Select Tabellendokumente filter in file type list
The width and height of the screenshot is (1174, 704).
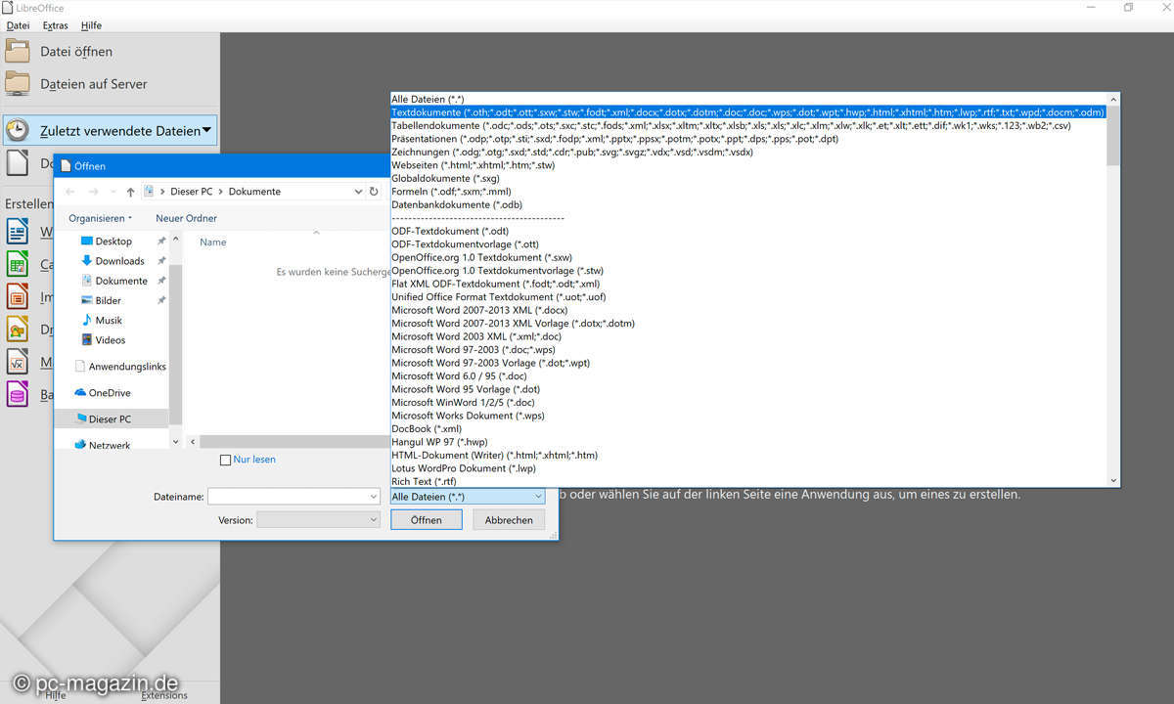[x=748, y=126]
